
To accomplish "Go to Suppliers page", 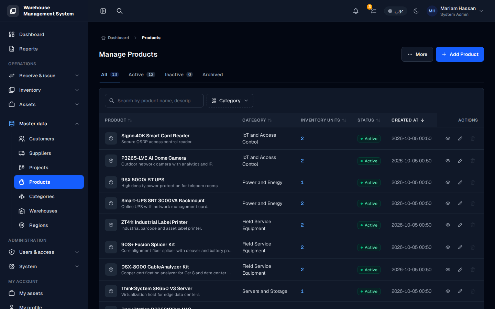I will click(49, 153).
